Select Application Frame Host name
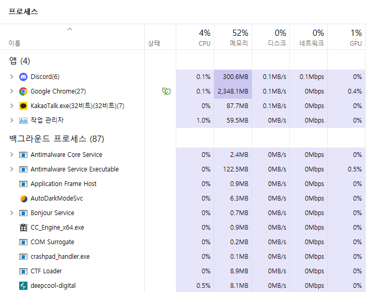 click(x=63, y=184)
